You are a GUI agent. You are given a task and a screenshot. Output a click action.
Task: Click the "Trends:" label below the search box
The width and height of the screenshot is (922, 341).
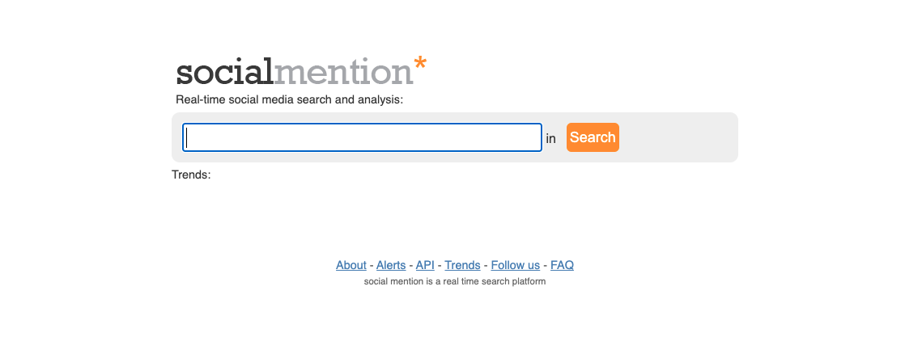[191, 175]
